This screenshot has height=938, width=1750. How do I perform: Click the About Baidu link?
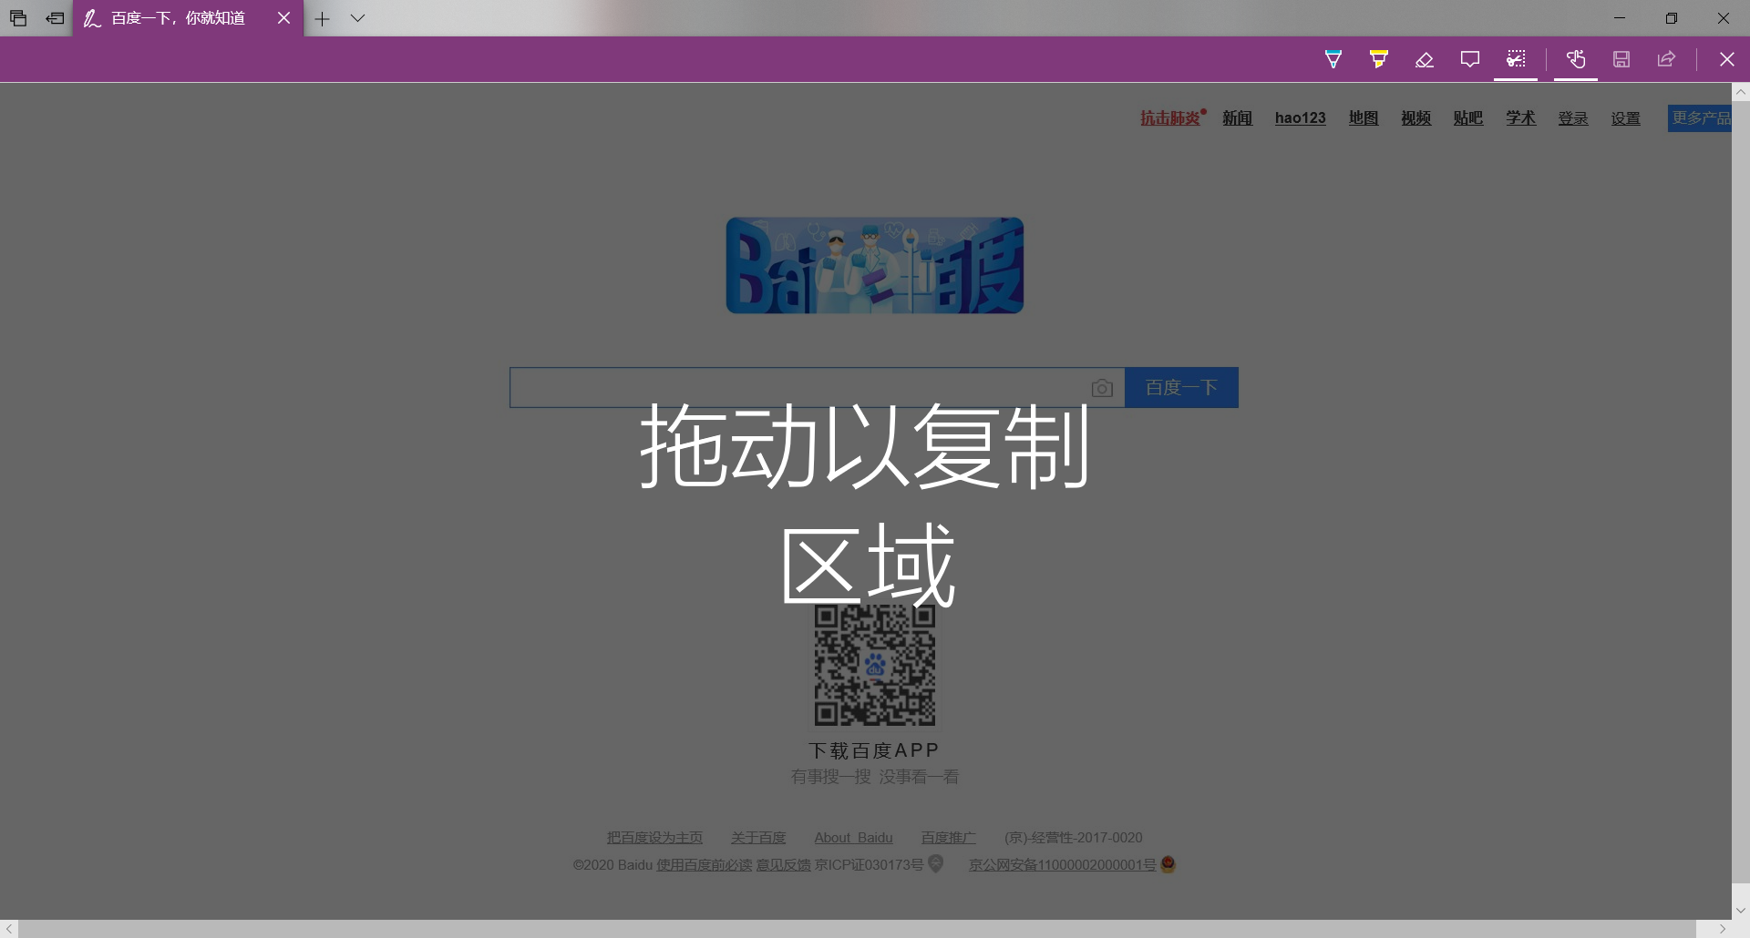point(853,838)
